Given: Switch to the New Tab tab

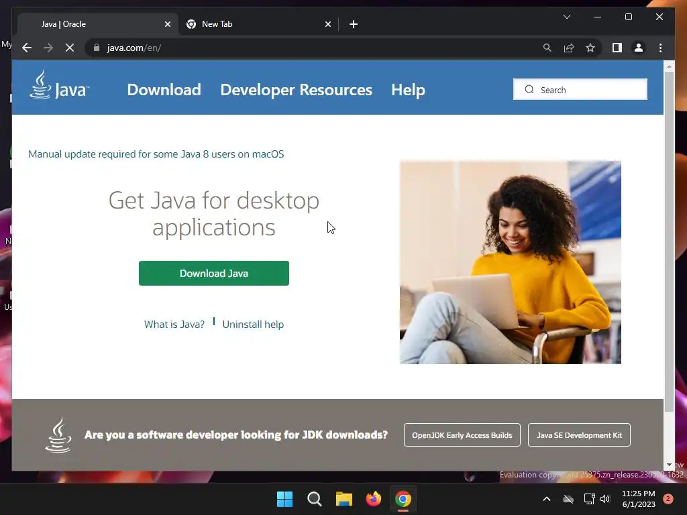Looking at the screenshot, I should coord(258,24).
